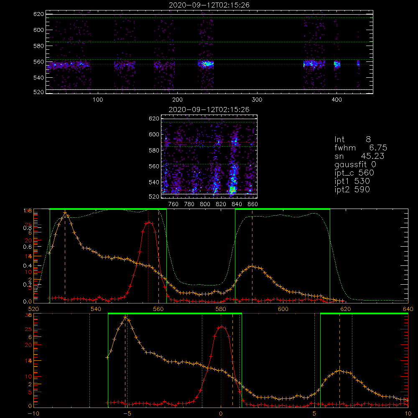Click x-axis label 640 of third plot
Image resolution: width=418 pixels, height=418 pixels.
click(x=408, y=309)
